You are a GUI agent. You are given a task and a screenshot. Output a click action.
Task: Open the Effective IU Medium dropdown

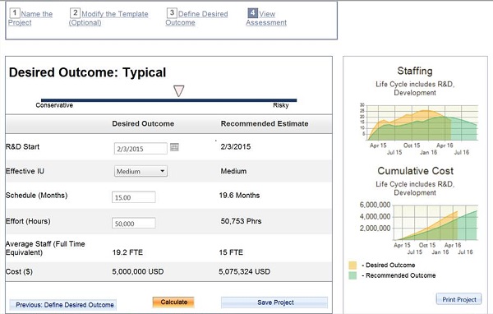[x=141, y=171]
